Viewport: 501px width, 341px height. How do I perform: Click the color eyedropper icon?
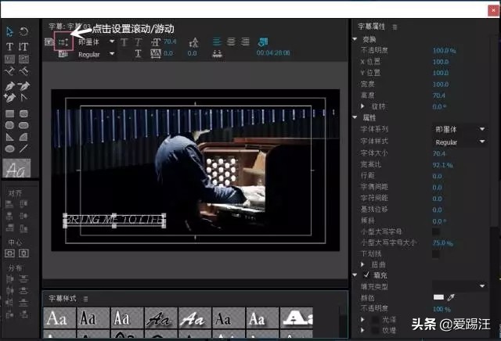(x=451, y=297)
